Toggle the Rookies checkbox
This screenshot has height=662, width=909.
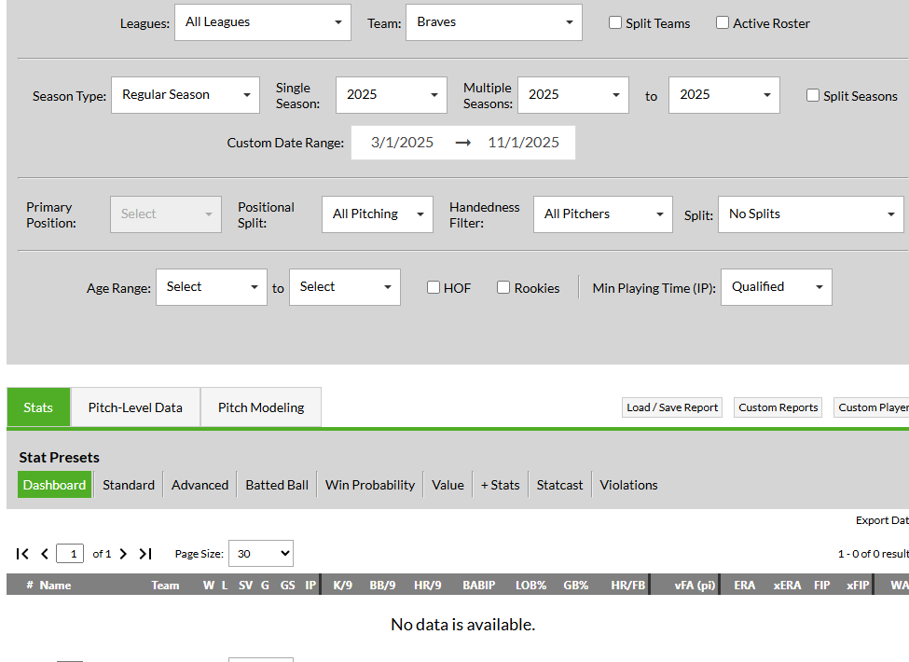click(x=503, y=287)
